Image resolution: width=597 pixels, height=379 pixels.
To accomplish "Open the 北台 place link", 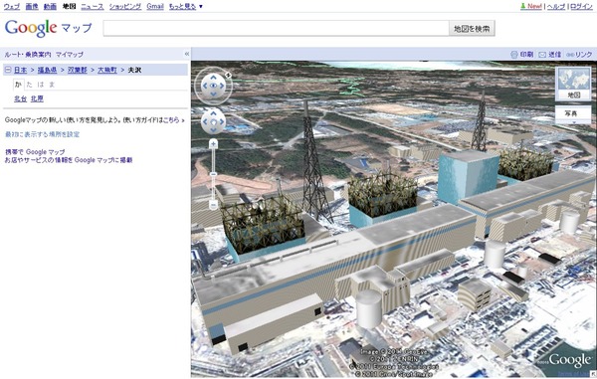I will (20, 98).
